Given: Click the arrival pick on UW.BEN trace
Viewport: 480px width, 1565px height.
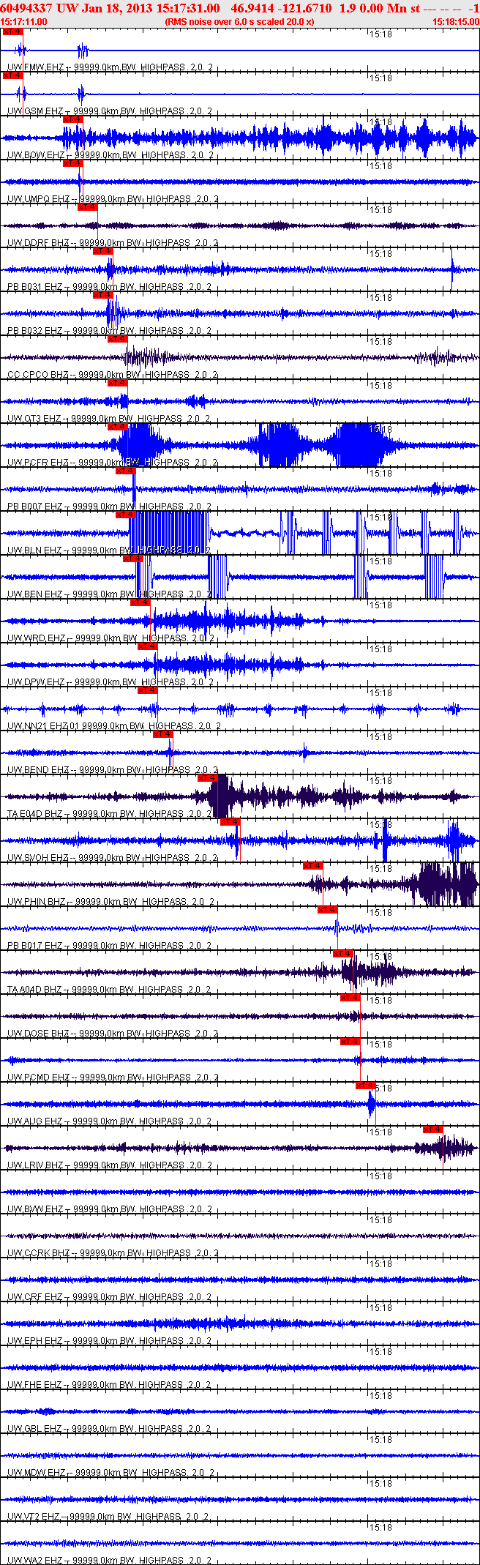Looking at the screenshot, I should point(133,559).
